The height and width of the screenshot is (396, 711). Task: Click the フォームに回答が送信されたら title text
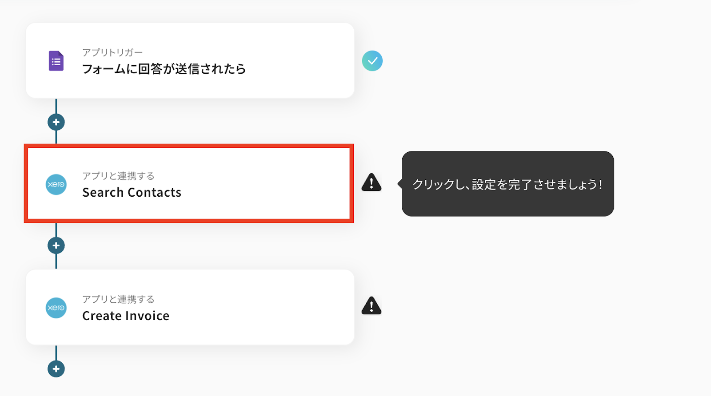pos(164,69)
